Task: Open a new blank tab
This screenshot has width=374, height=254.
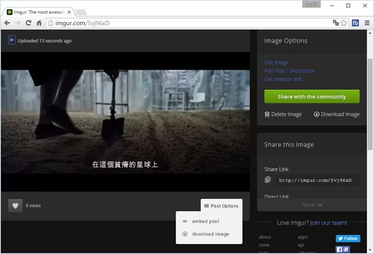Action: [81, 13]
